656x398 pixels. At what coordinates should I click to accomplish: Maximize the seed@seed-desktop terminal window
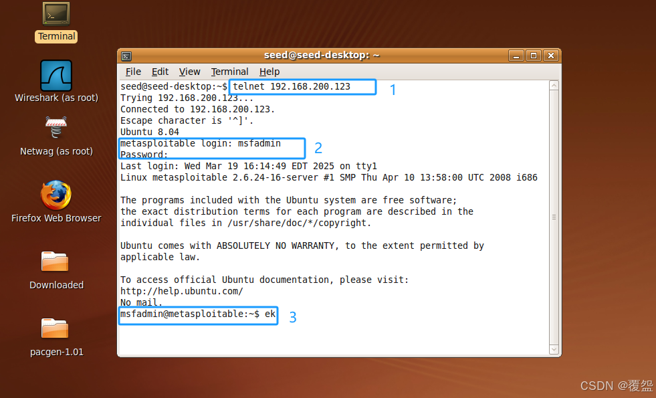534,56
